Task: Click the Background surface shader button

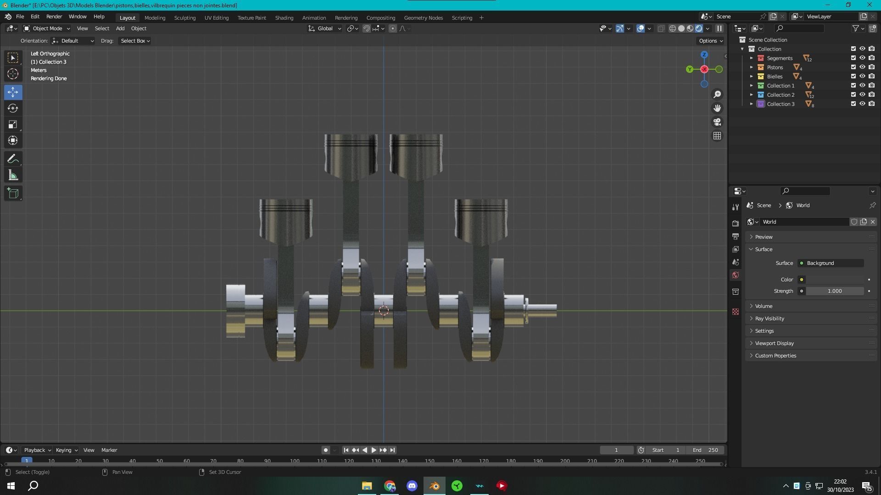Action: (831, 263)
